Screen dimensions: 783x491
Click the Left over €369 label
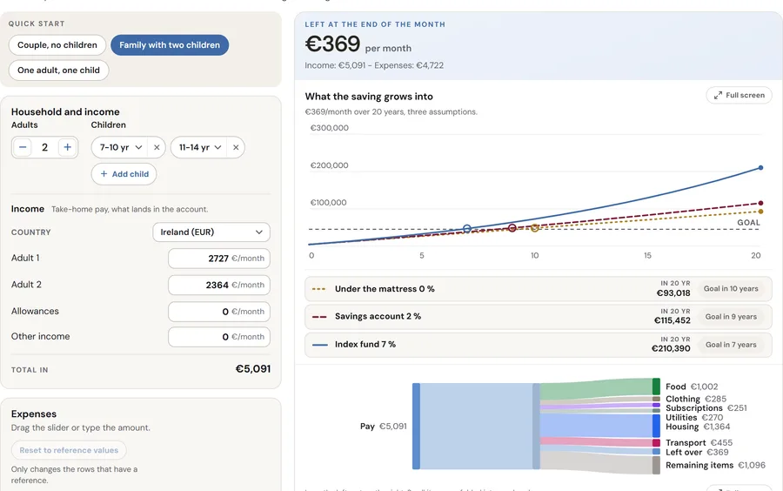tap(697, 452)
